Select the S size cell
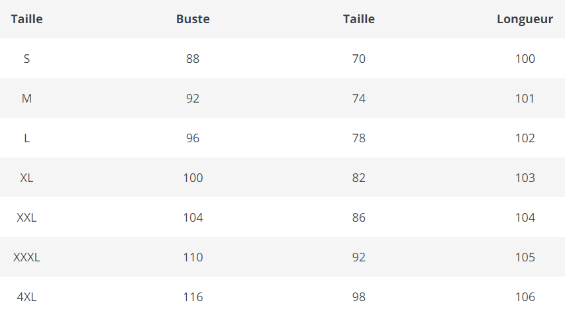The image size is (565, 311). (26, 59)
